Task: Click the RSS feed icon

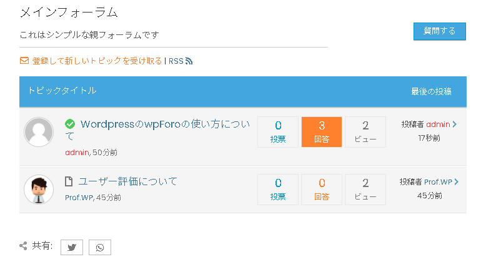Action: pos(189,61)
